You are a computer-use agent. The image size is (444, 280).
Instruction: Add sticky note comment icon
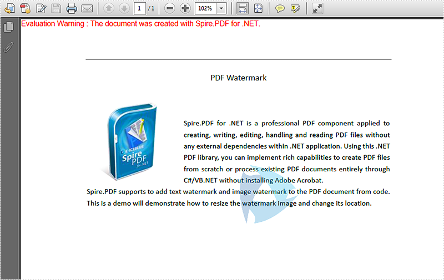point(280,8)
